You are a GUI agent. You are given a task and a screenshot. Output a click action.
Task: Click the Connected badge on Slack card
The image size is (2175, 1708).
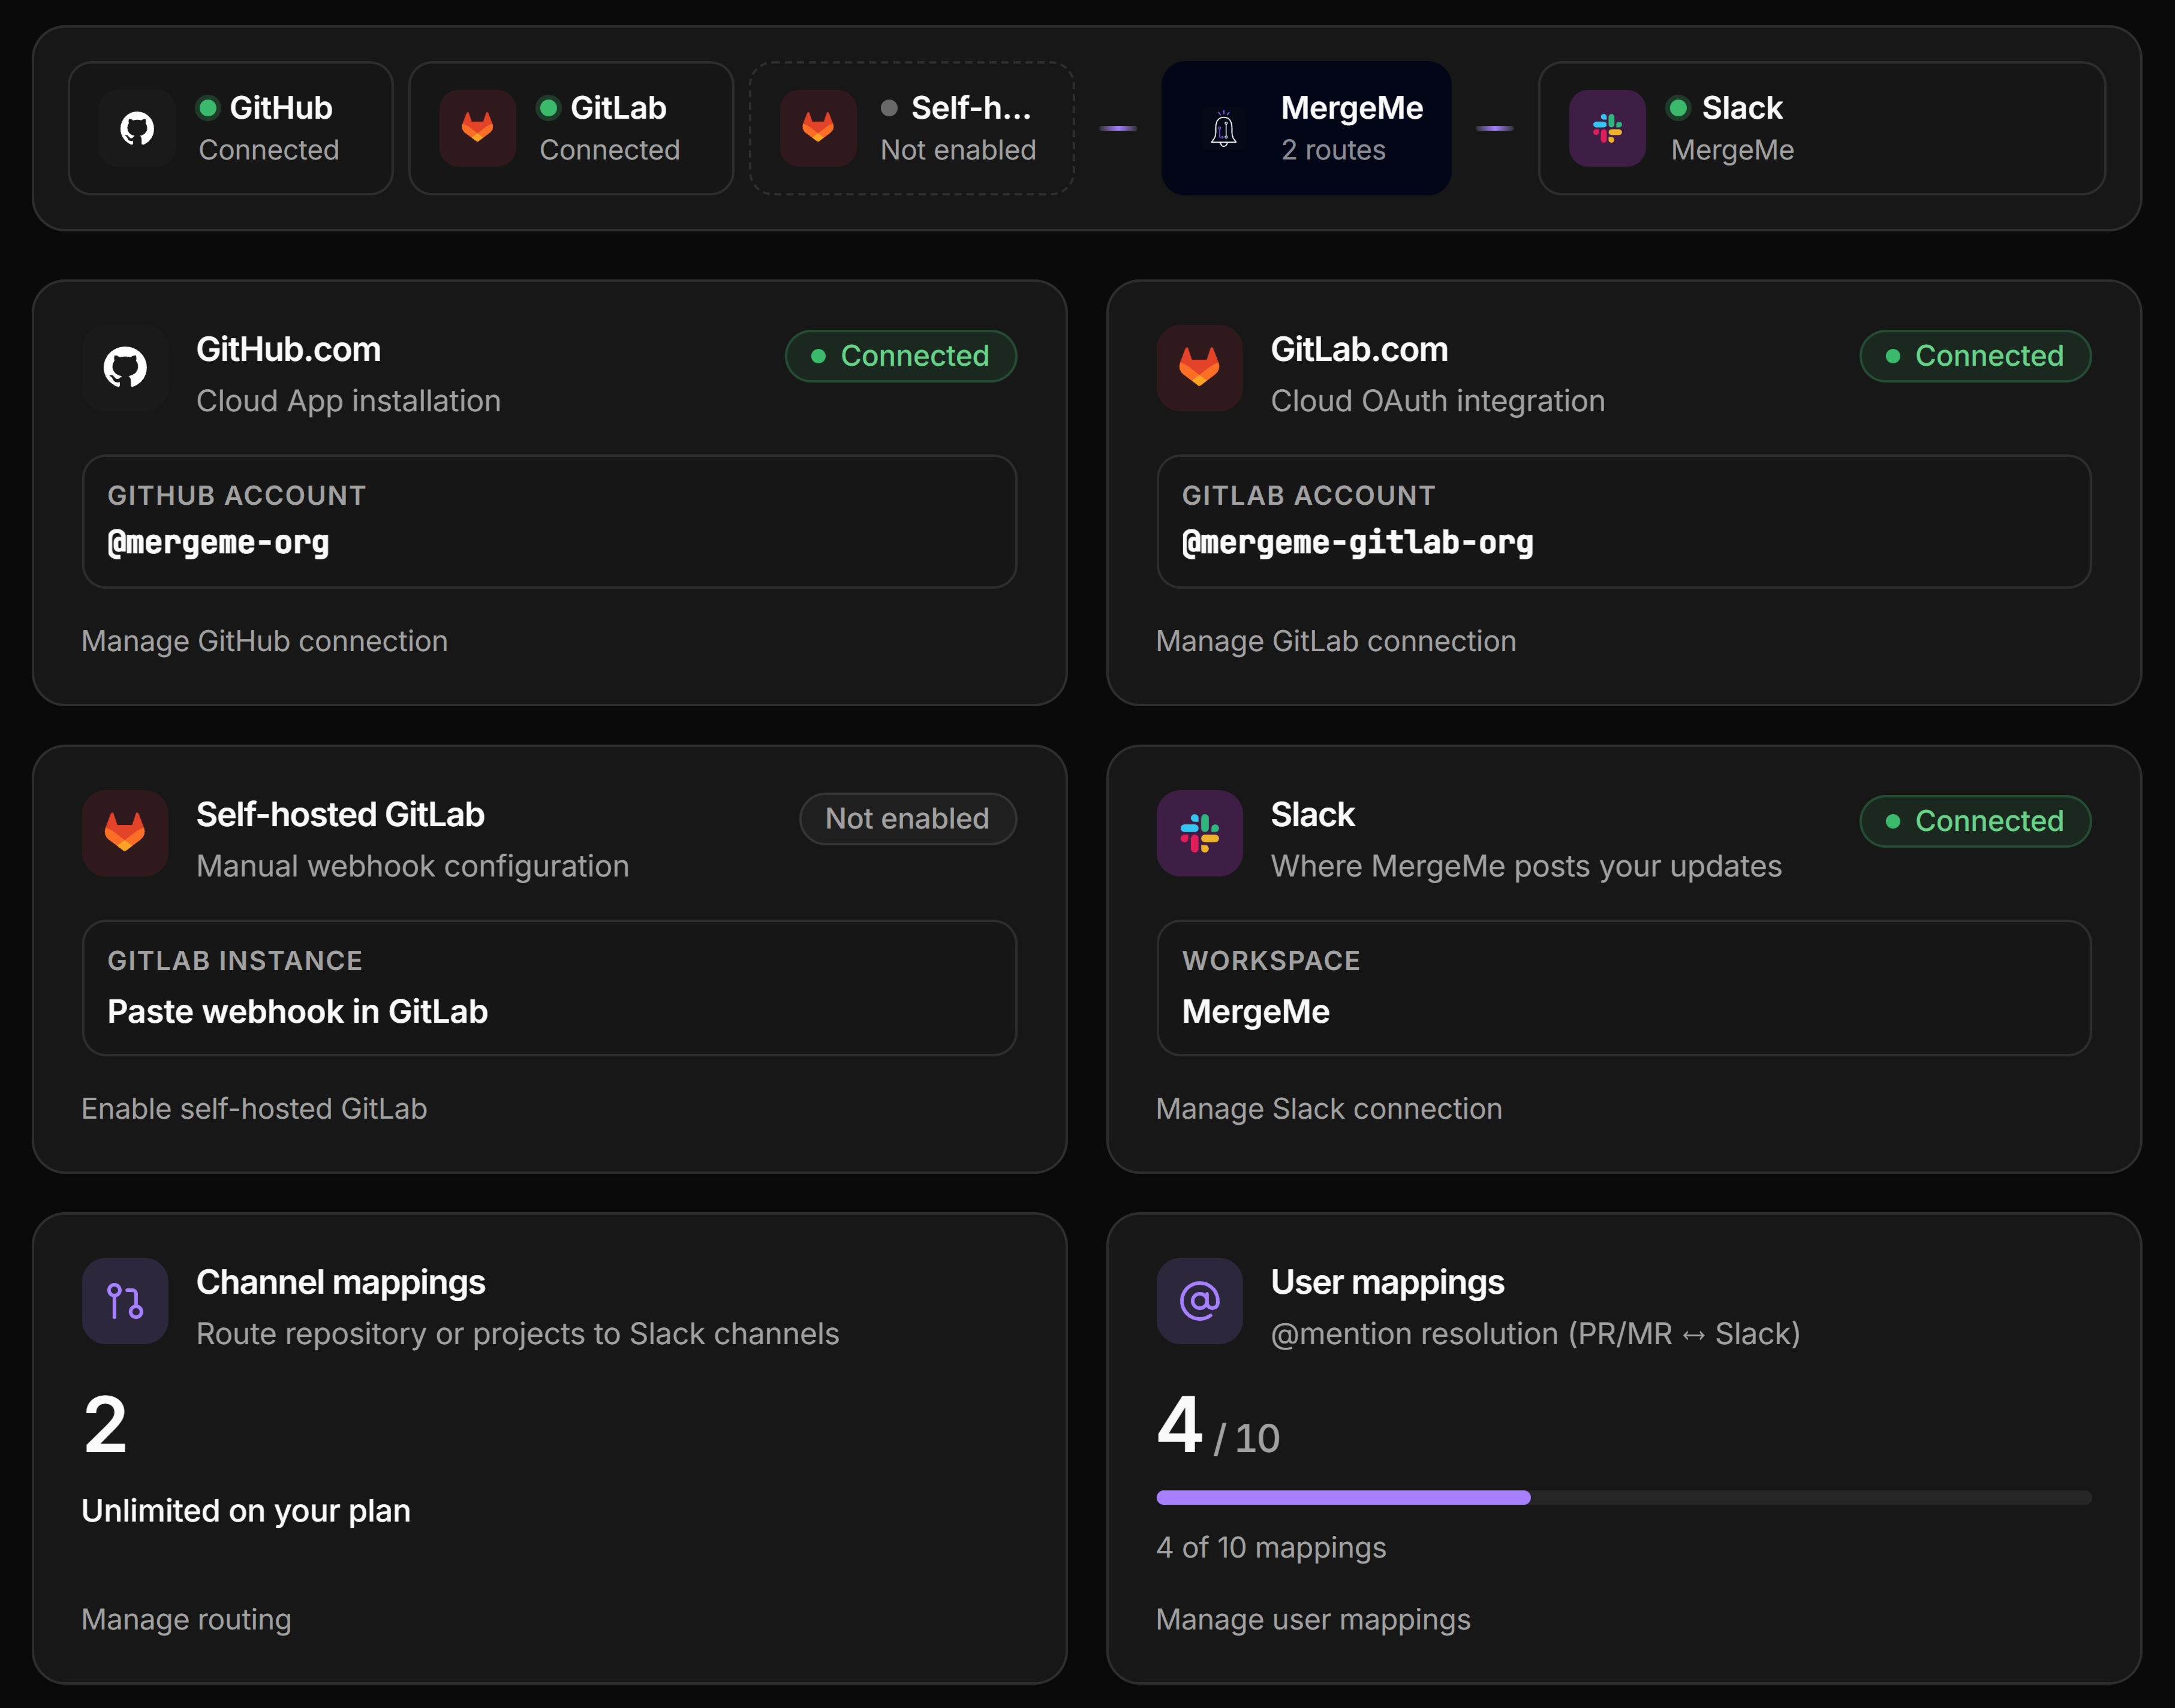tap(1975, 821)
